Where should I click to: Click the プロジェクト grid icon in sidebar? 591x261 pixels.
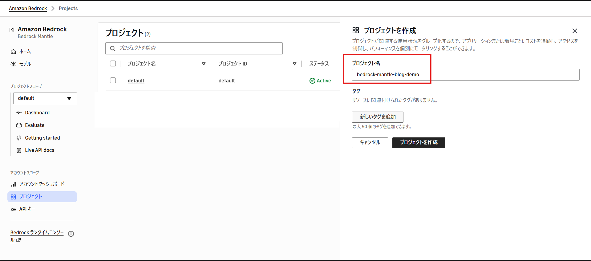[x=13, y=197]
